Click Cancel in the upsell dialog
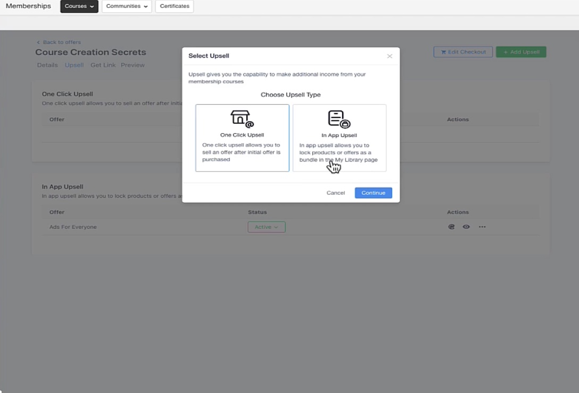This screenshot has width=579, height=393. click(335, 193)
